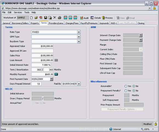
Task: Open the zoom level dropdown arrow
Action: click(153, 129)
